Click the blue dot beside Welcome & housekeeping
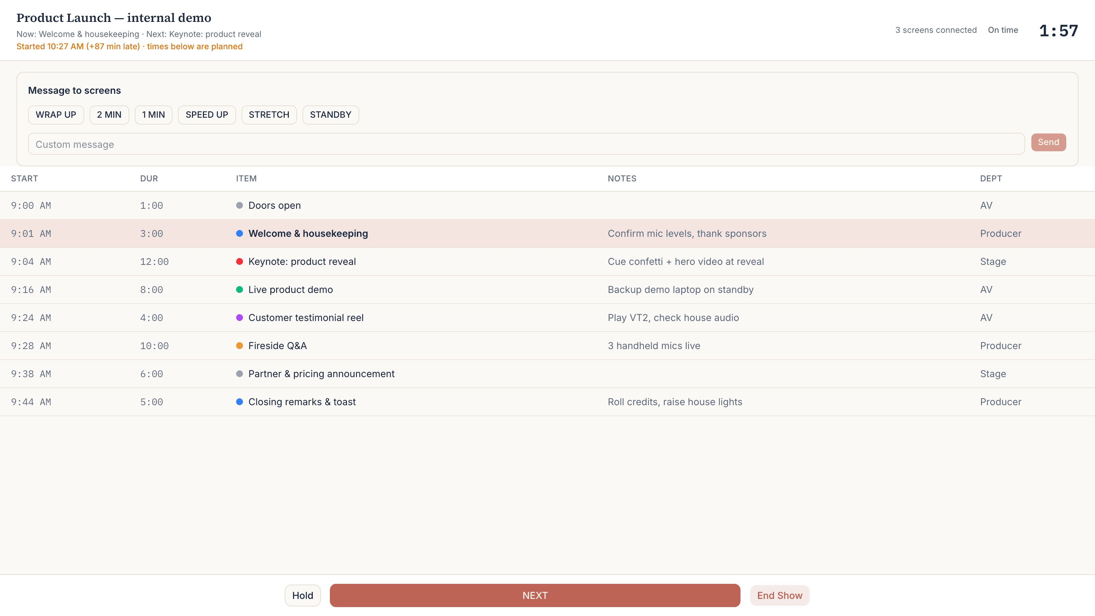Screen dimensions: 1095x616 click(239, 233)
